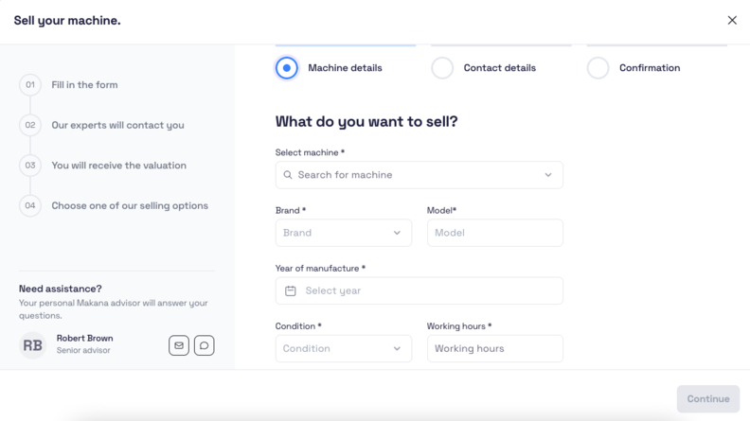This screenshot has height=421, width=750.
Task: Click the search magnifier in Select machine
Action: (288, 175)
